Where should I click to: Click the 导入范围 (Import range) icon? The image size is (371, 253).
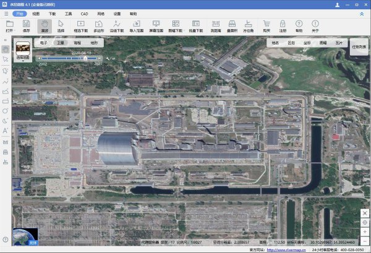click(137, 25)
